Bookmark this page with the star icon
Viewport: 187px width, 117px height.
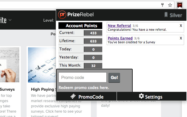(x=170, y=5)
